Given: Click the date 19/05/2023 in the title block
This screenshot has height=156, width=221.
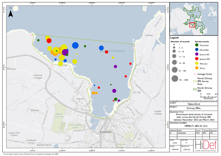Looking at the screenshot, I should coord(182,133).
